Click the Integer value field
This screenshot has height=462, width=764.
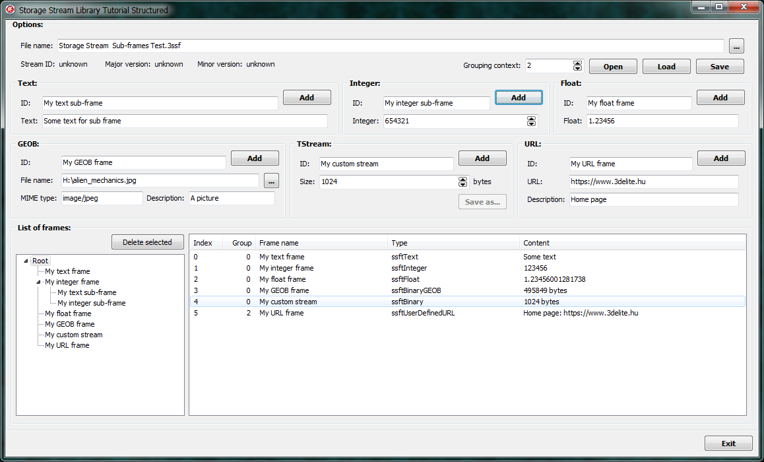(x=455, y=121)
